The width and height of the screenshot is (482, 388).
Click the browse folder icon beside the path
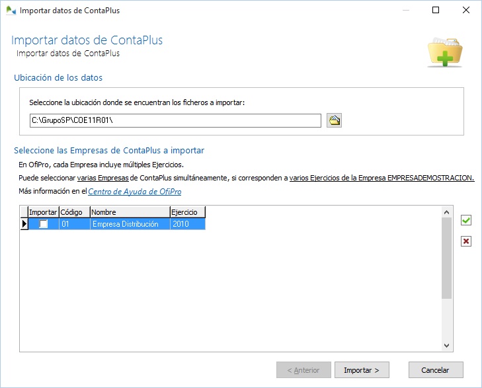pos(334,120)
